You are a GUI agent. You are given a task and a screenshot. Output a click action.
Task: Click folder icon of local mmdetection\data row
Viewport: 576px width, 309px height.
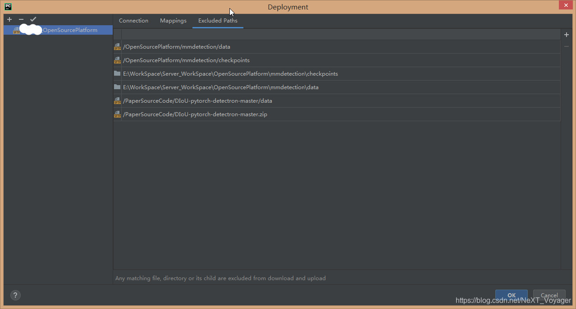point(117,87)
